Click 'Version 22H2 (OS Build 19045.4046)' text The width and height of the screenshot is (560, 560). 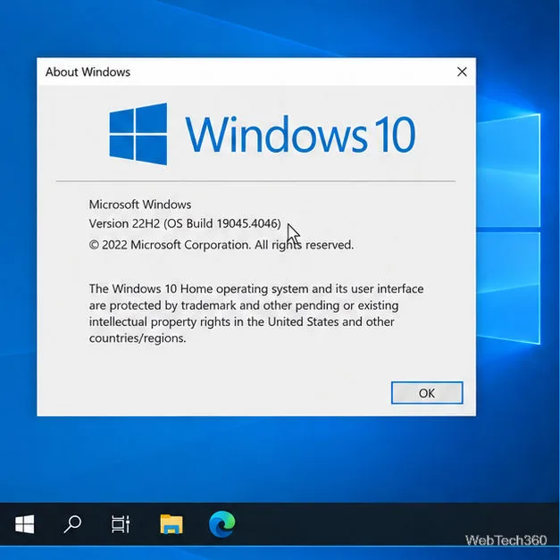click(185, 223)
